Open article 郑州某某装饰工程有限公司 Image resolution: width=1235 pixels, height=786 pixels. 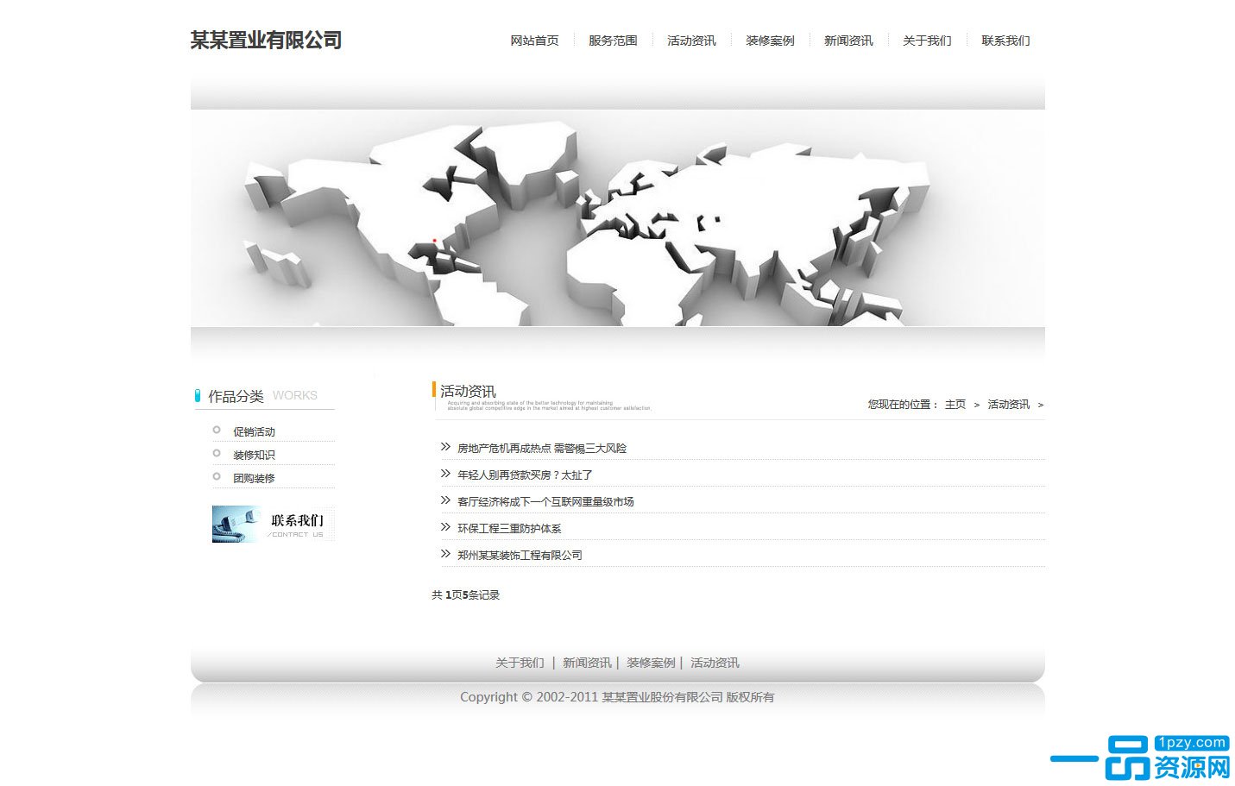click(x=520, y=555)
